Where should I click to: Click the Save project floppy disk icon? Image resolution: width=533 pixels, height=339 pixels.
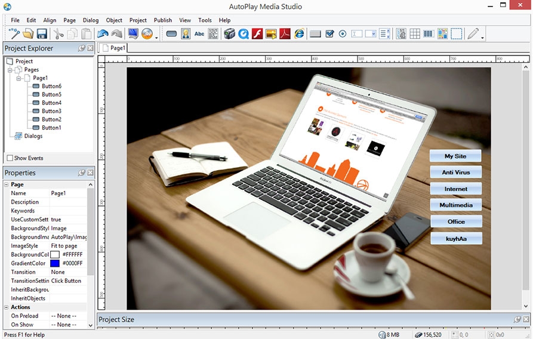42,34
